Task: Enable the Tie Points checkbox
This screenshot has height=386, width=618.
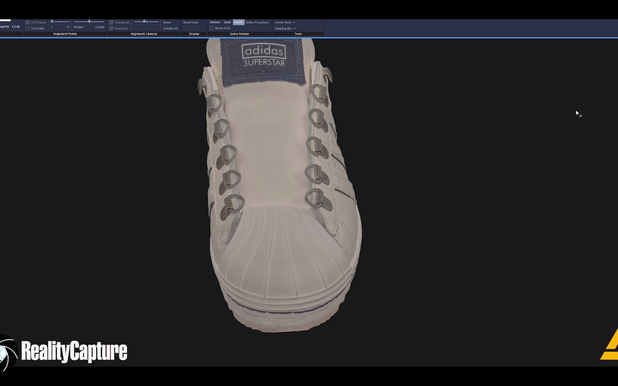Action: tap(28, 28)
